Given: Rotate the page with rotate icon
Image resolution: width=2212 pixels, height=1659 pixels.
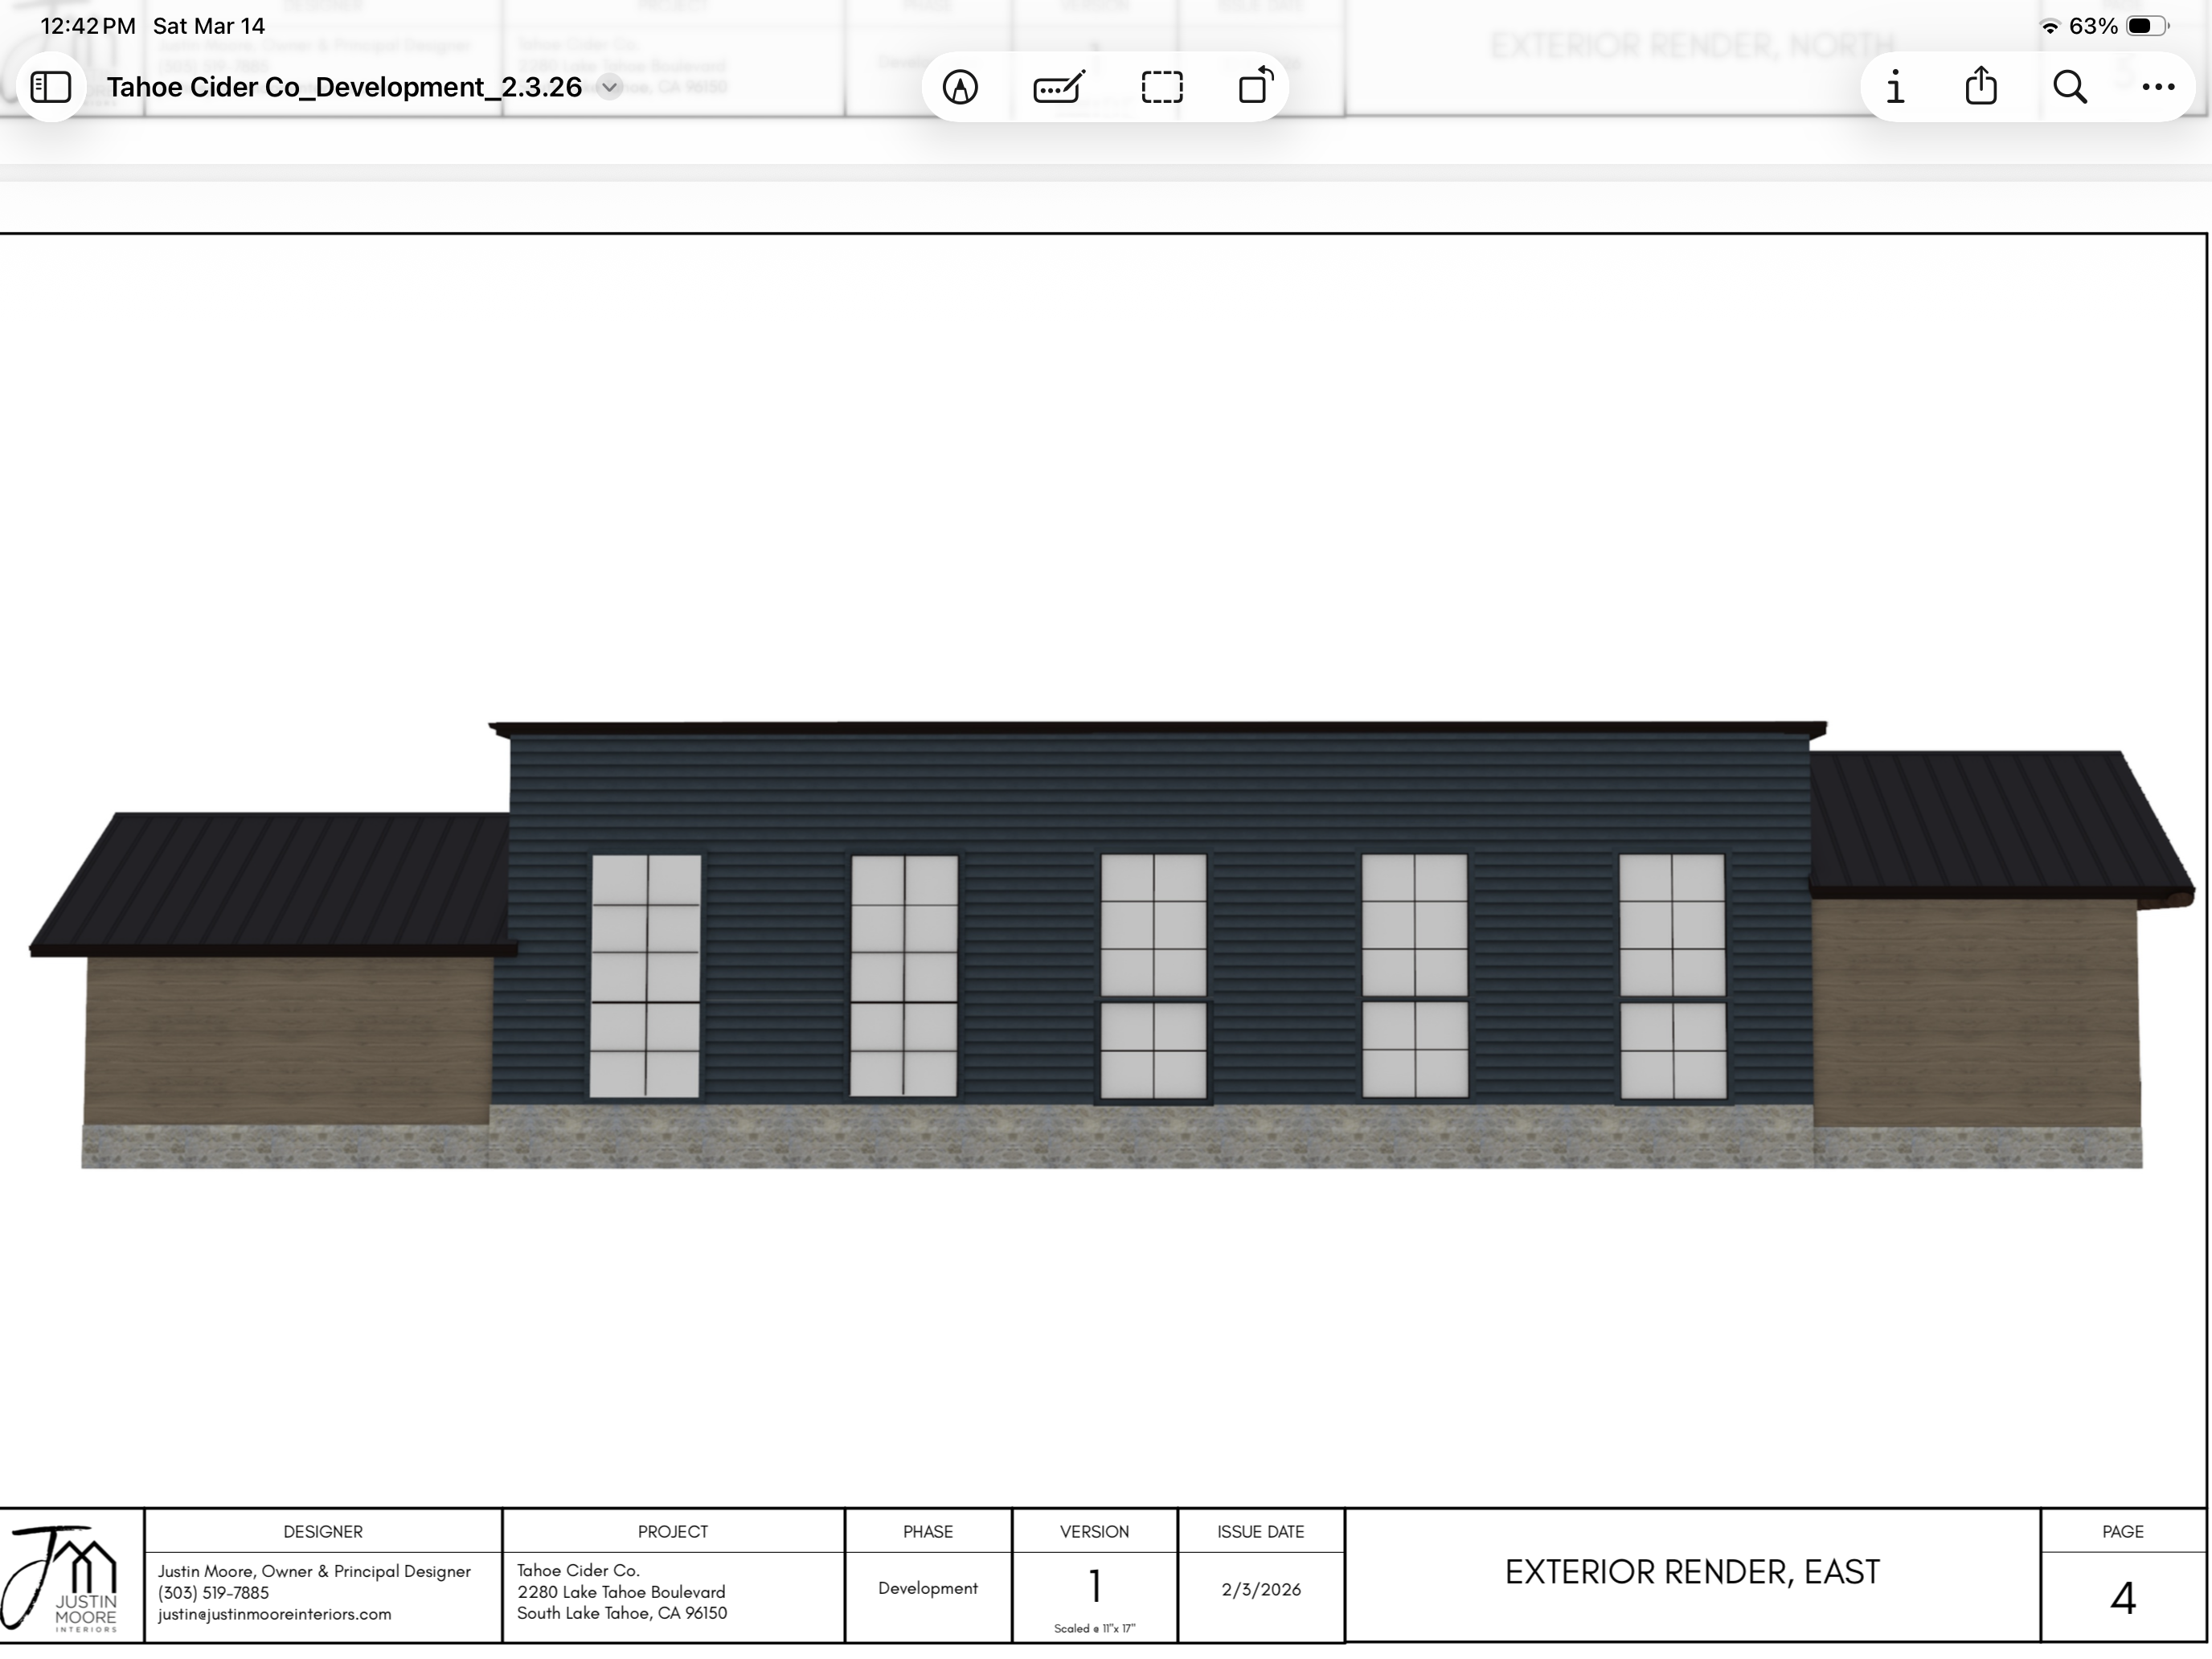Looking at the screenshot, I should tap(1255, 86).
